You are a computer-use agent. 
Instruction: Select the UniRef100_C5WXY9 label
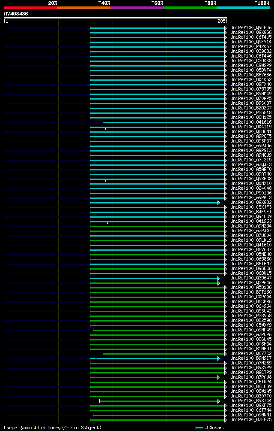251,325
